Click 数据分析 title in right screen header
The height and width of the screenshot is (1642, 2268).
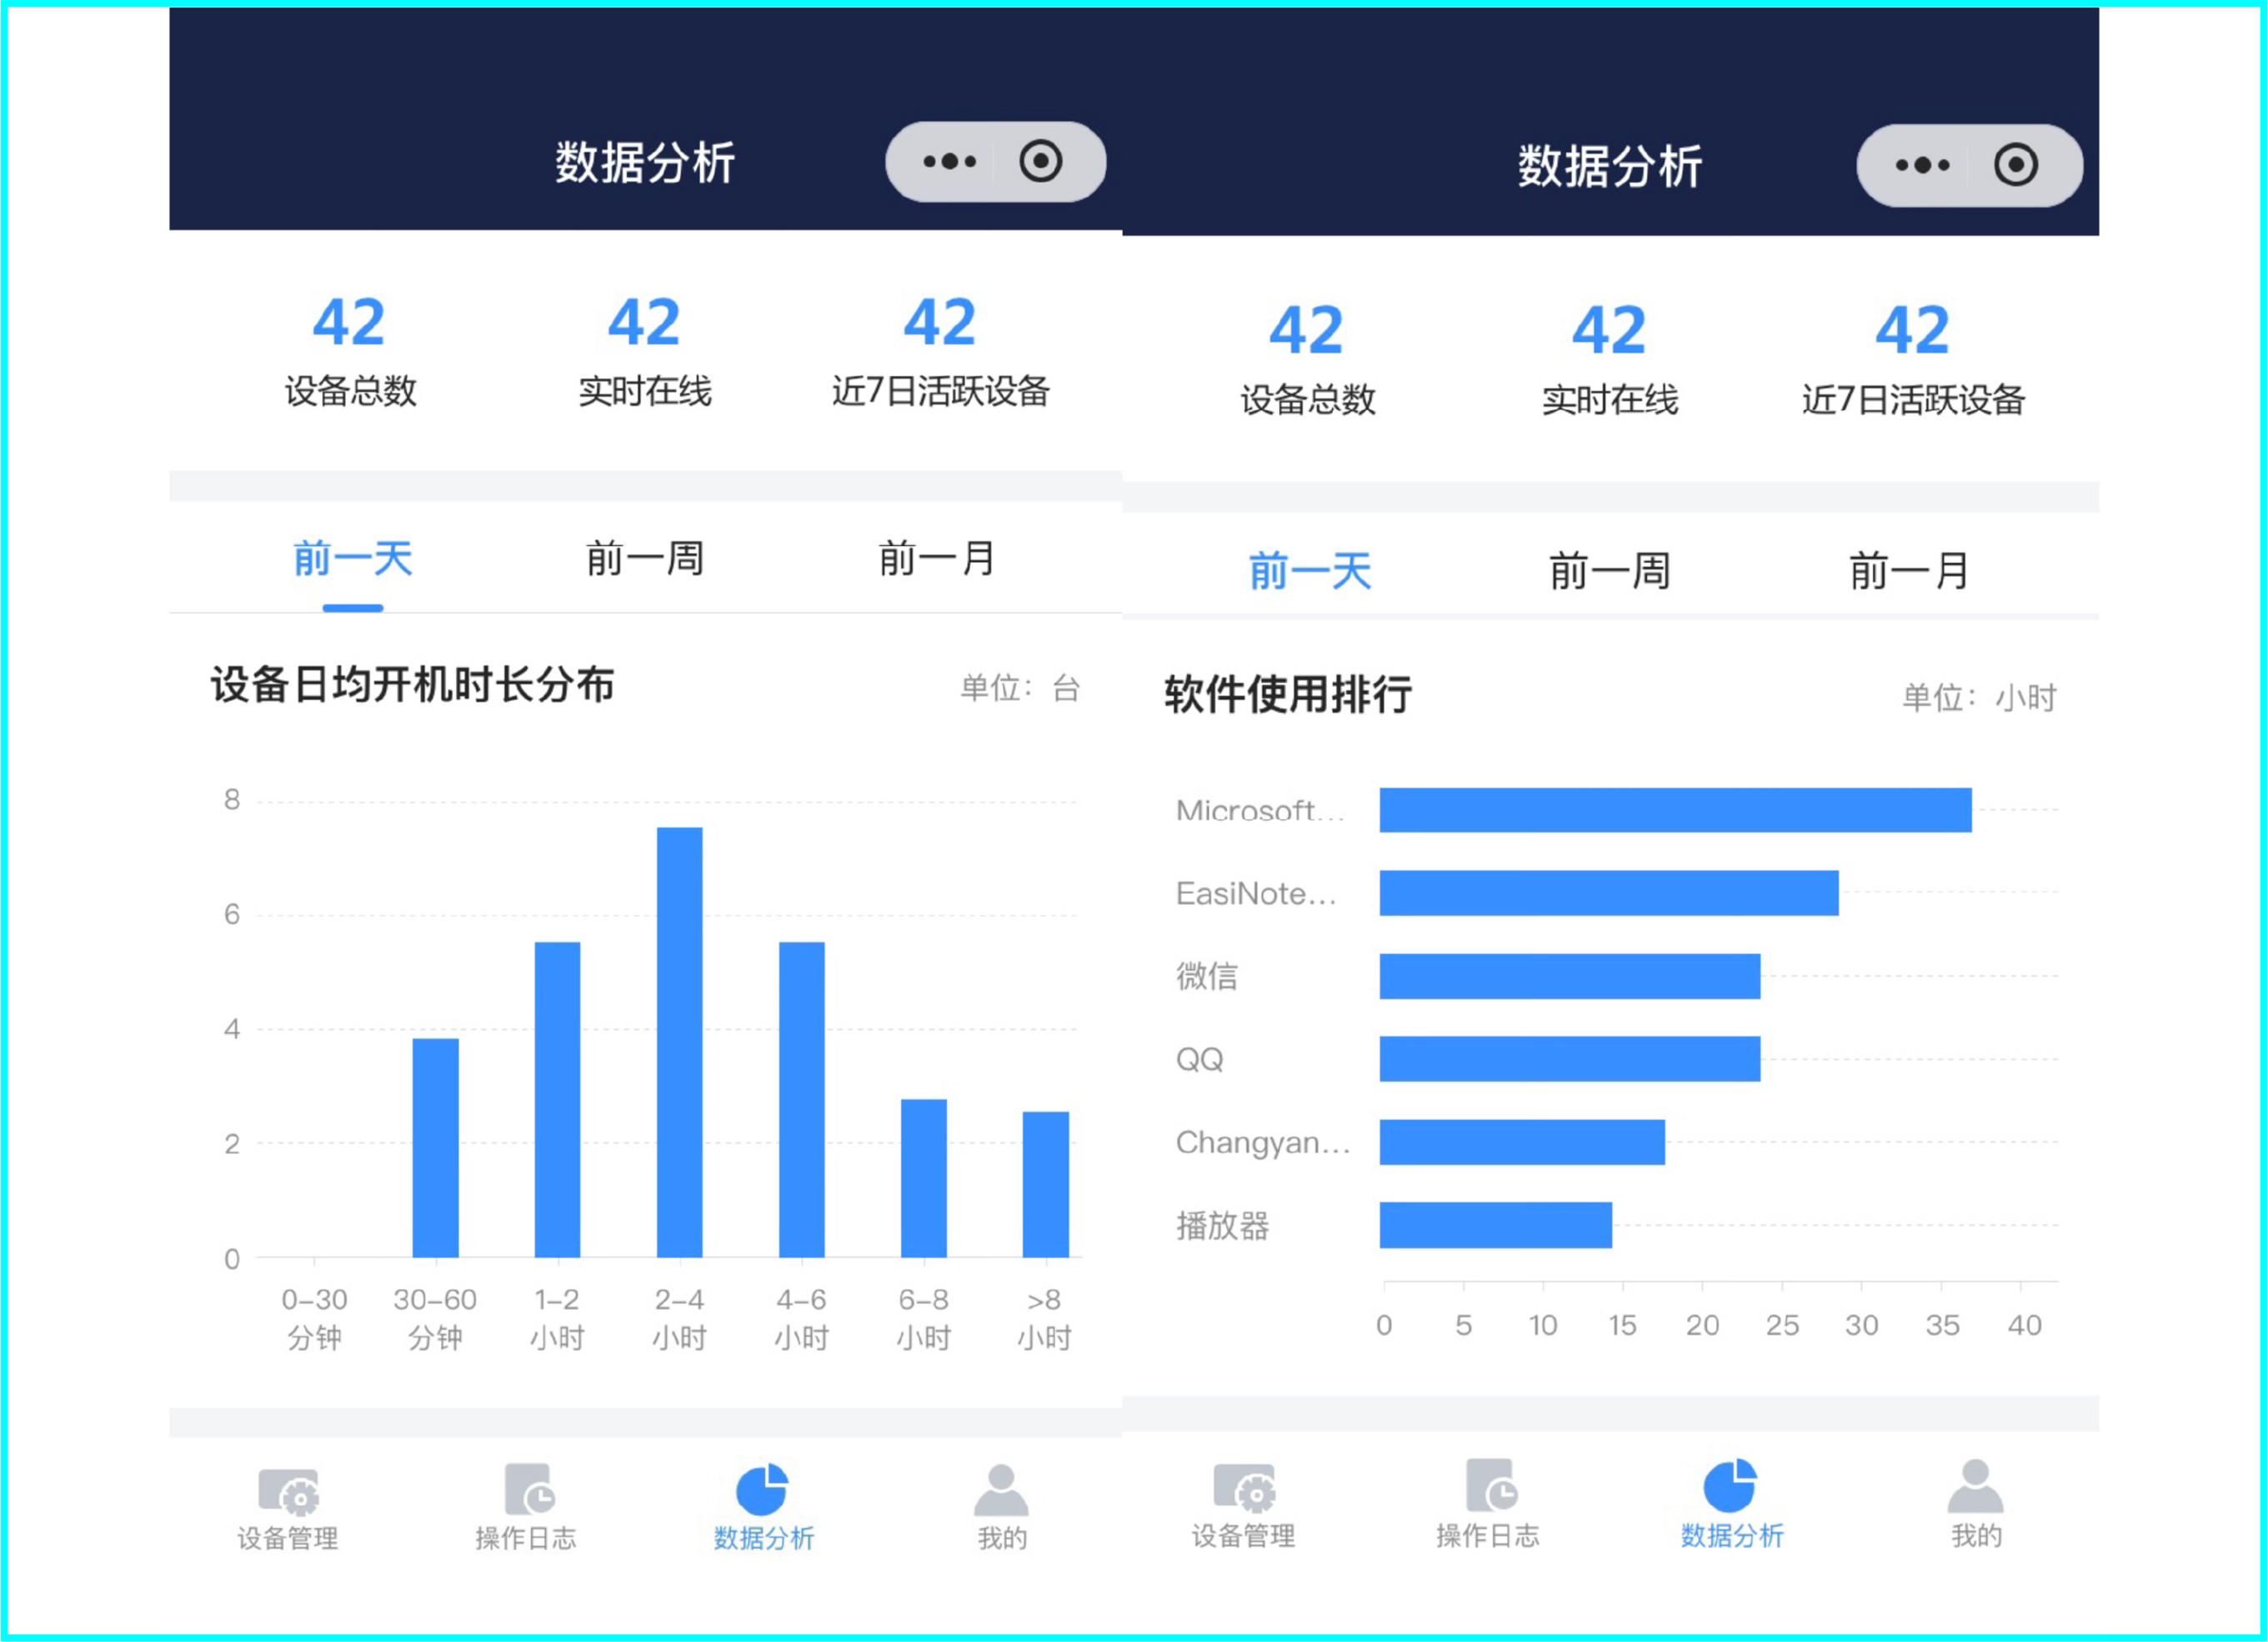[1610, 166]
